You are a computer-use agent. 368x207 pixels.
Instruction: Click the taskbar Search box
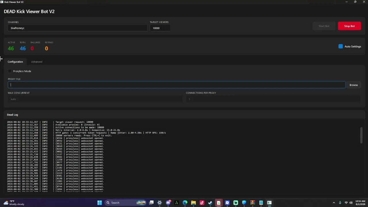click(125, 203)
